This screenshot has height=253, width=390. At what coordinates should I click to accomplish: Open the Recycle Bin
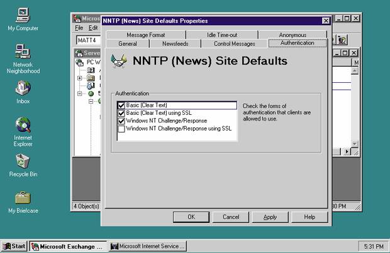(x=23, y=161)
